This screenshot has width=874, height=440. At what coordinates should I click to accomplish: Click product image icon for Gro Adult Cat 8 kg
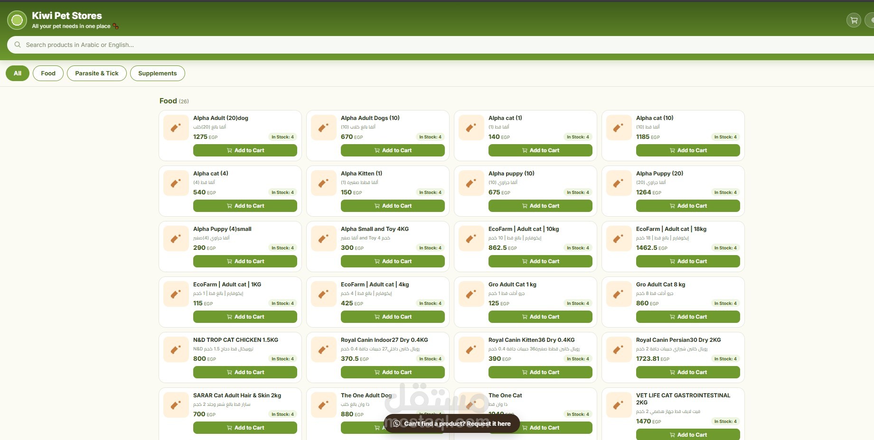click(x=619, y=294)
